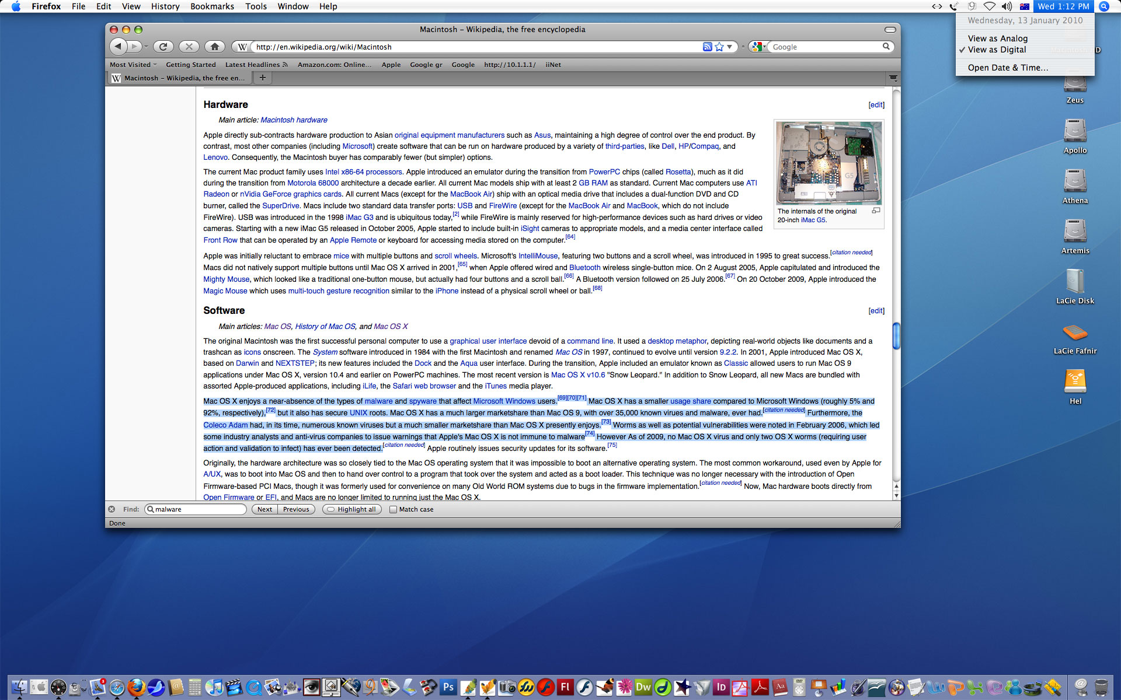Enable the Match case checkbox
The image size is (1121, 700).
[393, 509]
